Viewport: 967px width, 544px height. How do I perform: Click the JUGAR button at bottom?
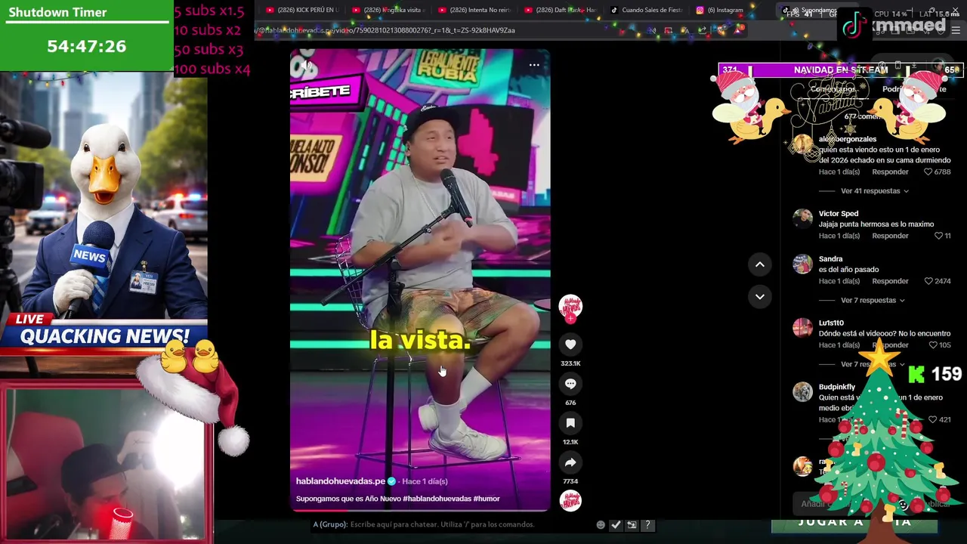pos(854,523)
